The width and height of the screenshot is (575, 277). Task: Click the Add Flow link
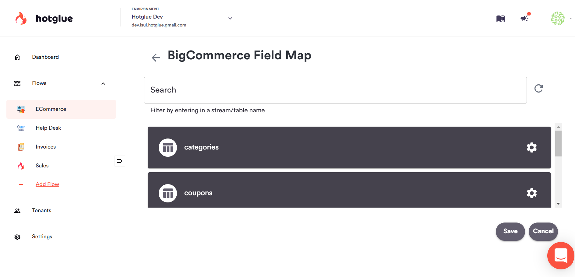(47, 184)
